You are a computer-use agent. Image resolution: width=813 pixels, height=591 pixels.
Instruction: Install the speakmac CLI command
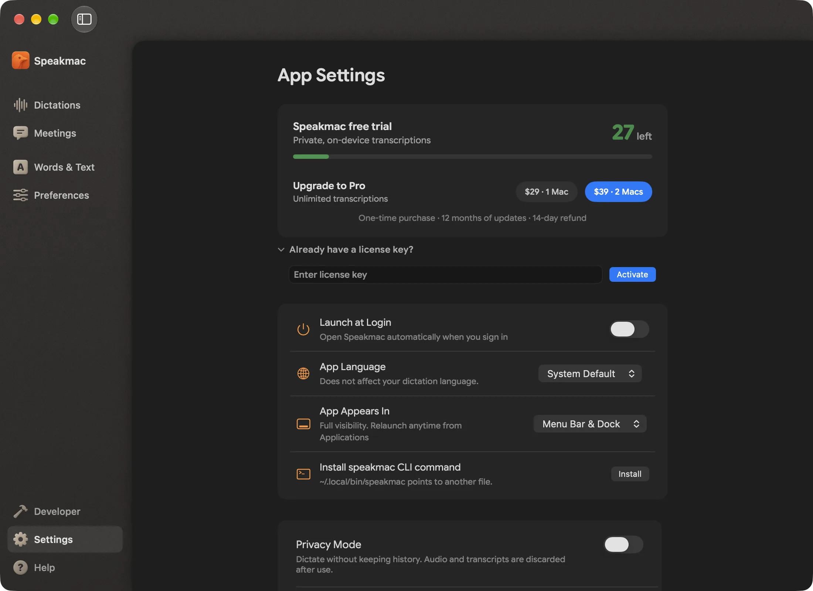tap(630, 474)
